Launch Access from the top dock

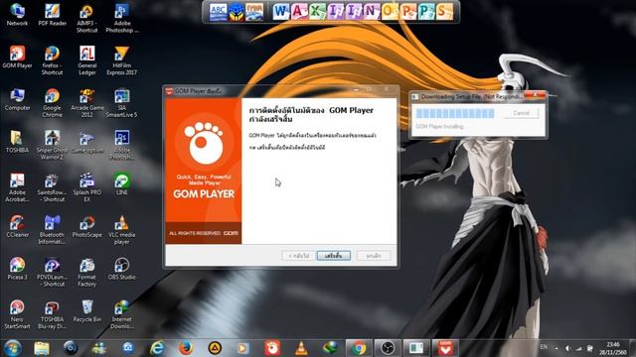[299, 11]
